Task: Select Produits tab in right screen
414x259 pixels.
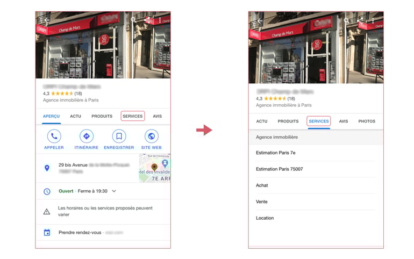Action: [x=288, y=121]
